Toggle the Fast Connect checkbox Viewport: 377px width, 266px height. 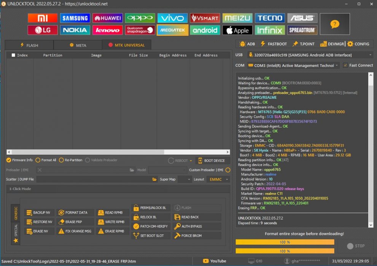pos(345,65)
